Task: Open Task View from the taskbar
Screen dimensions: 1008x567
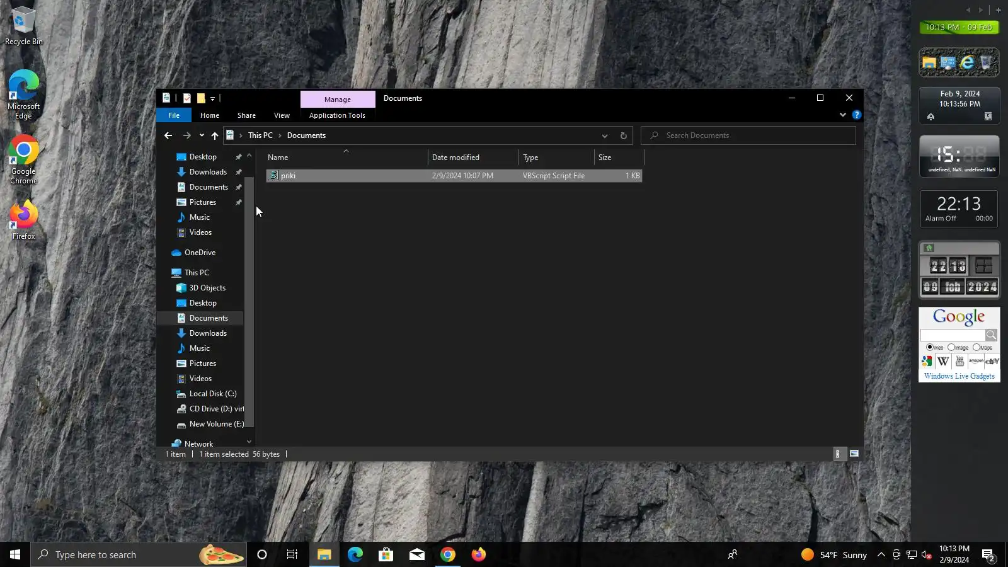Action: [292, 554]
